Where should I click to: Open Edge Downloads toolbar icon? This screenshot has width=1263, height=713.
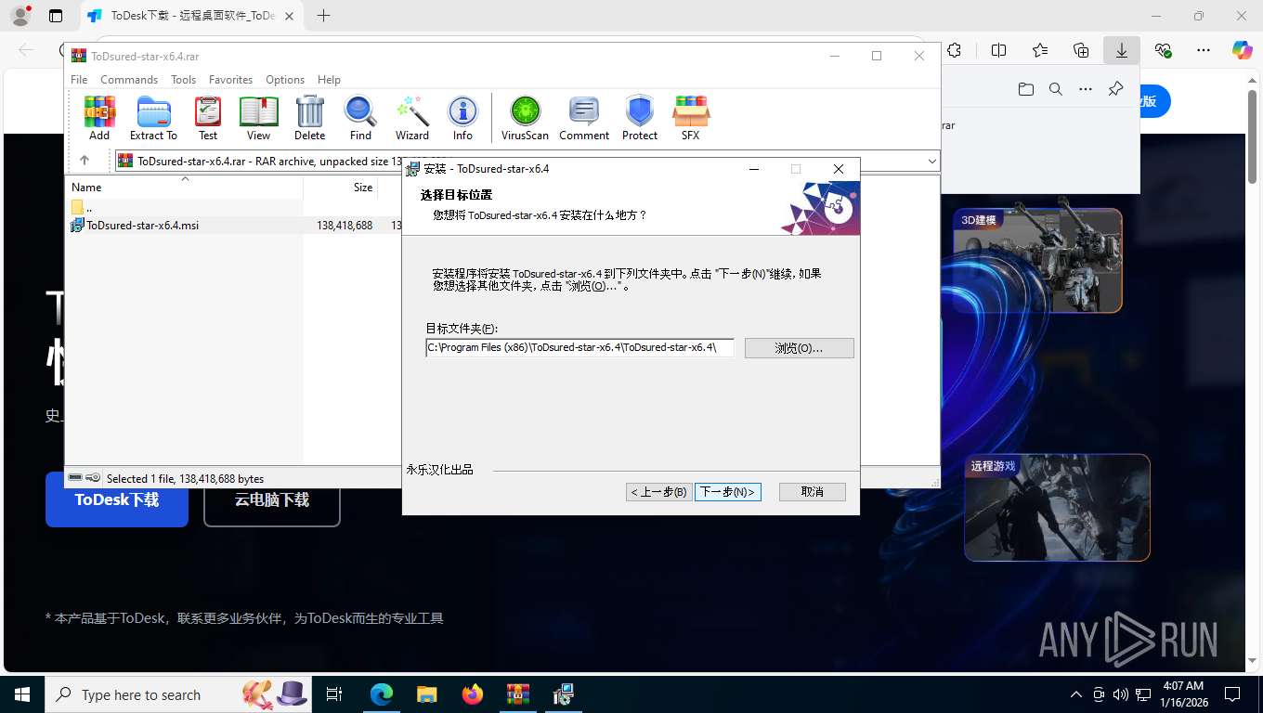pos(1122,50)
